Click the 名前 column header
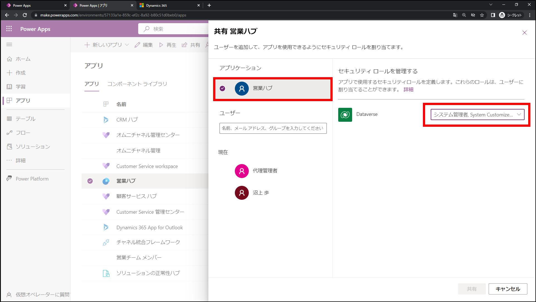The image size is (536, 302). click(x=121, y=104)
